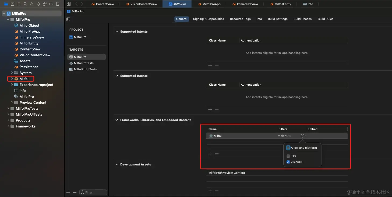Open the related items grid icon
392x197 pixels.
pyautogui.click(x=69, y=4)
